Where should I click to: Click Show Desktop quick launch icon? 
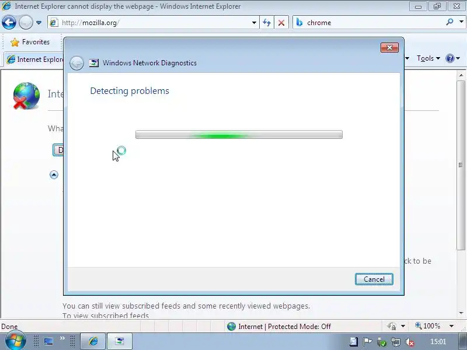click(48, 341)
